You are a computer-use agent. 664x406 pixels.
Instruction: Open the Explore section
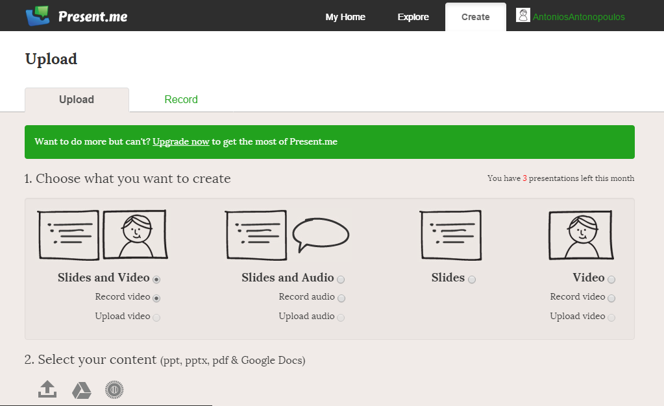click(413, 17)
